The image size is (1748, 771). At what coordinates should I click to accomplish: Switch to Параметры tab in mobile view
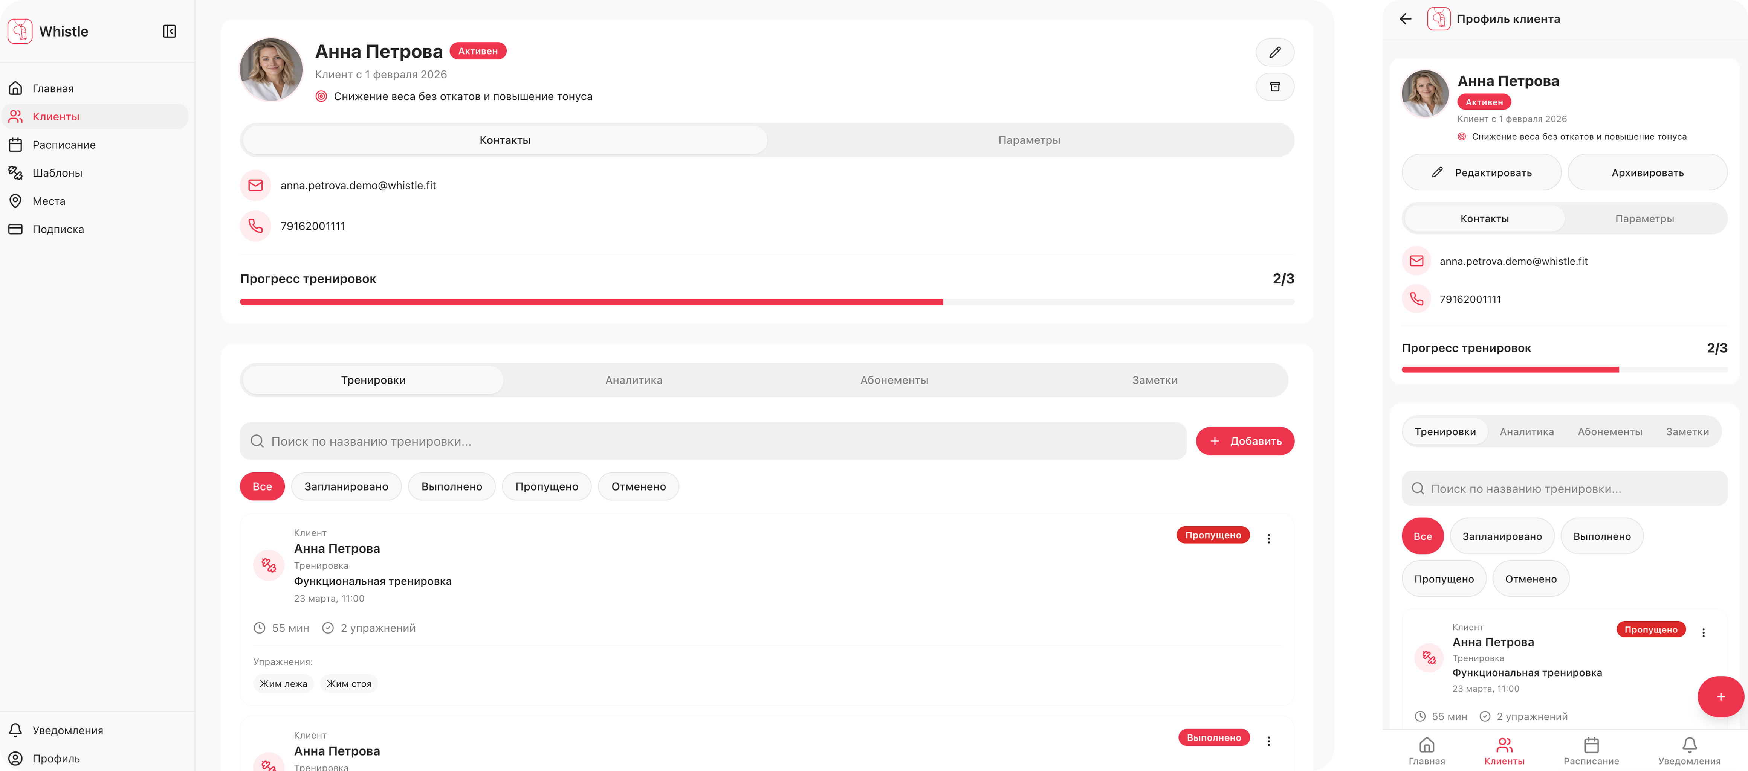1644,218
